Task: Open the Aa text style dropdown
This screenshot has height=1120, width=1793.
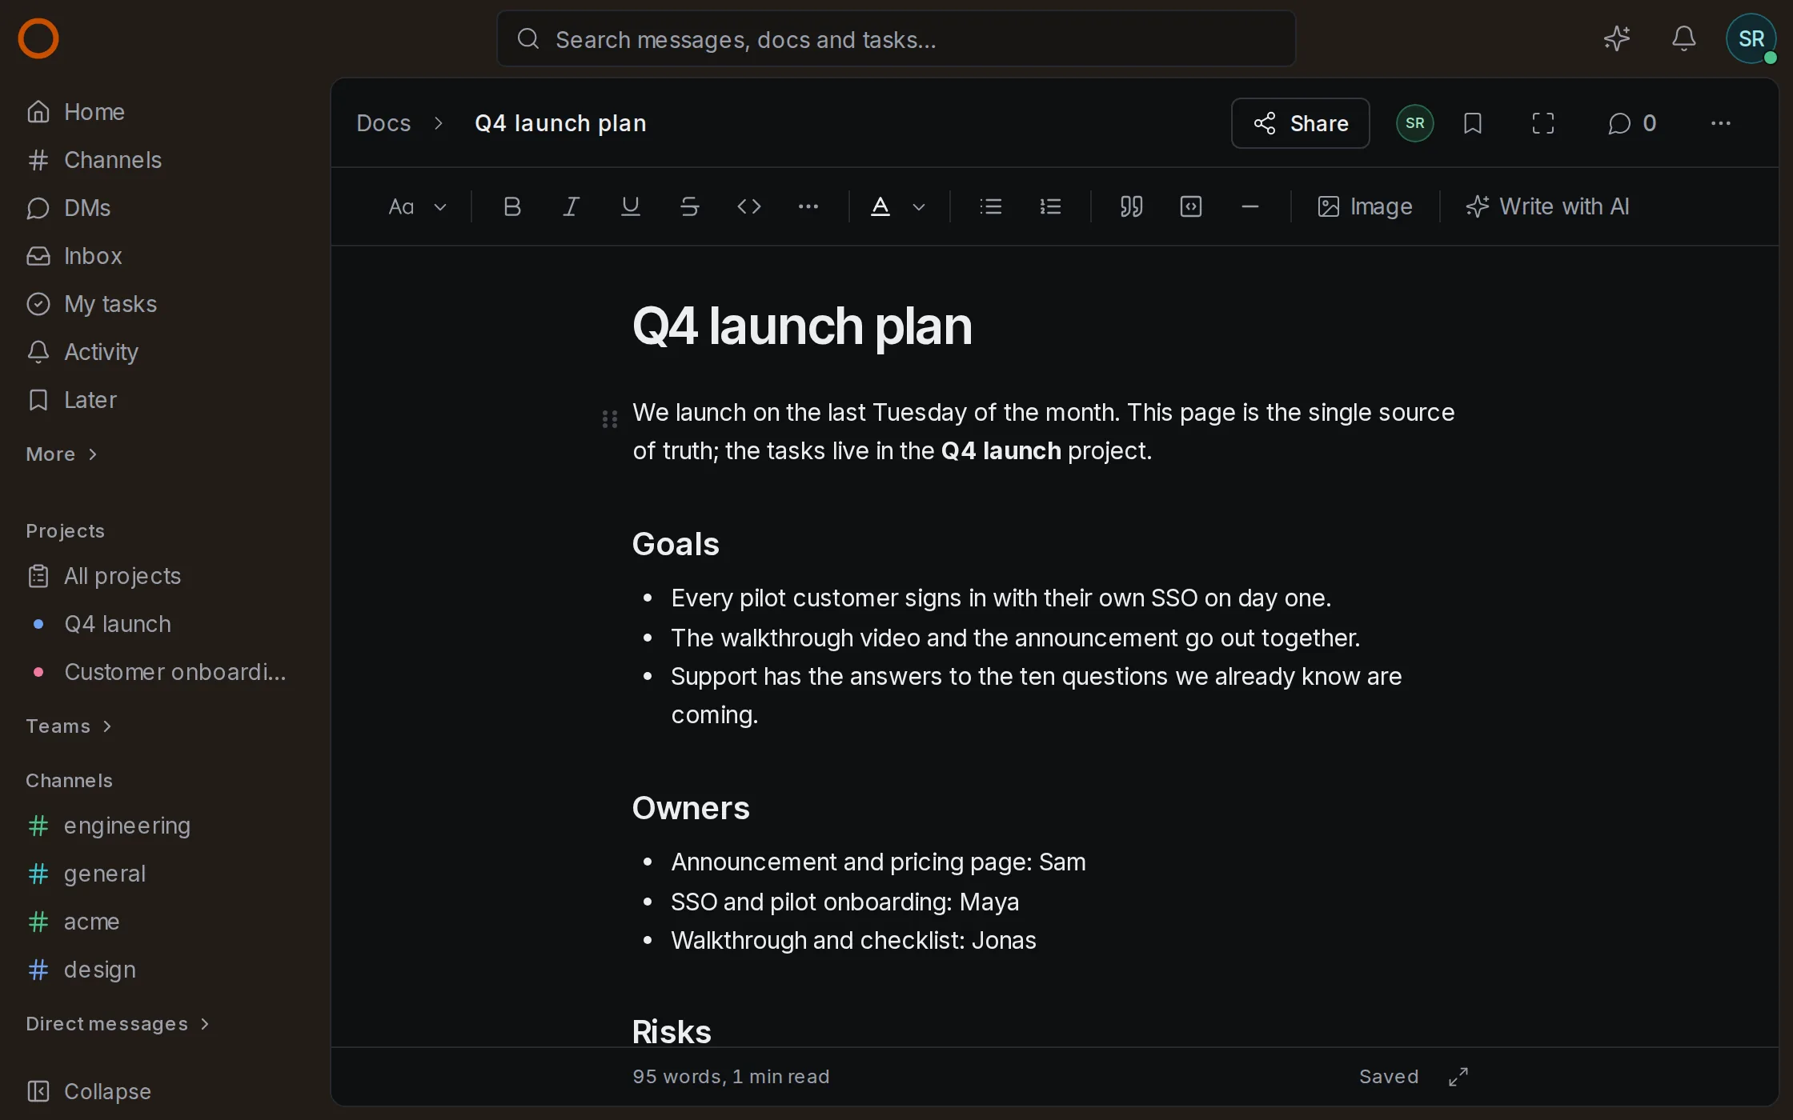Action: point(416,206)
